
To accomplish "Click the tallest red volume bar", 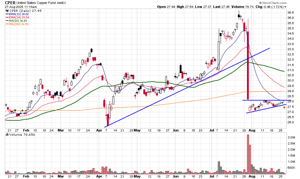I will (x=248, y=154).
